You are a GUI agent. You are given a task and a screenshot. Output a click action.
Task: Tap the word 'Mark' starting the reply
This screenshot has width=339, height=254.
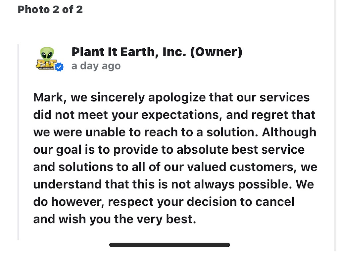(x=49, y=98)
